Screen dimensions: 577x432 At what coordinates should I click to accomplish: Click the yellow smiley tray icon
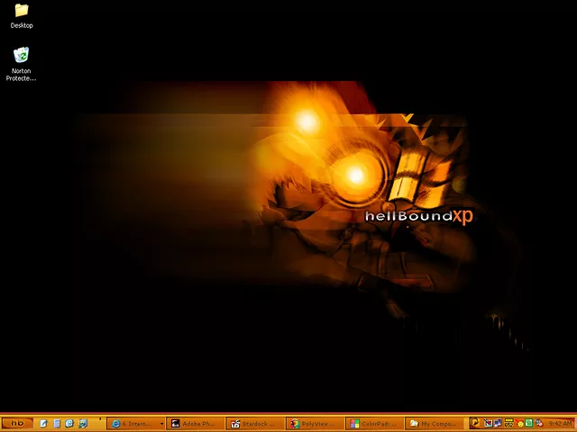[x=520, y=423]
